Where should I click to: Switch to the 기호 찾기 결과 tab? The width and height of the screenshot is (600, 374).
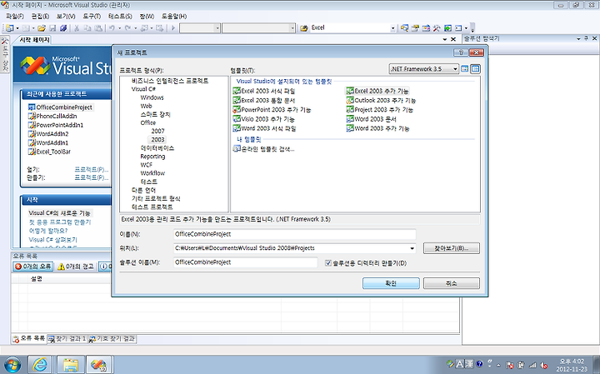point(112,339)
